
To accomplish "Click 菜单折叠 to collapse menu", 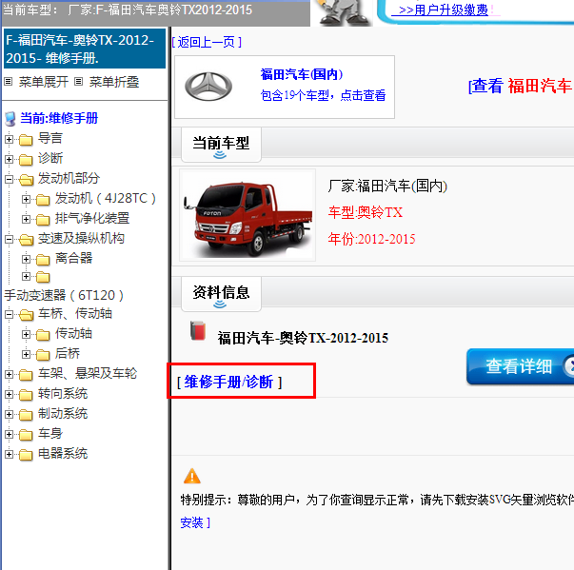I will tap(114, 82).
